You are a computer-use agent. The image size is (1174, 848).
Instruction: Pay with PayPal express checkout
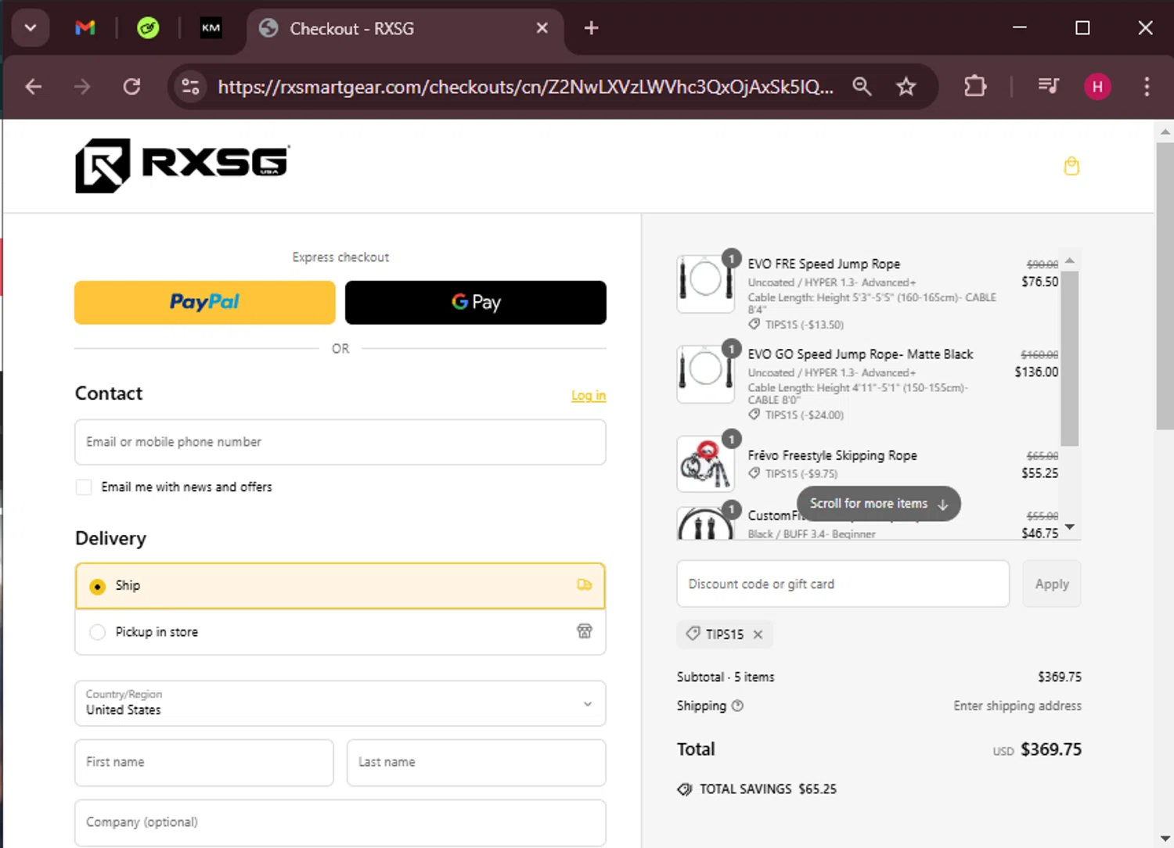click(x=205, y=302)
